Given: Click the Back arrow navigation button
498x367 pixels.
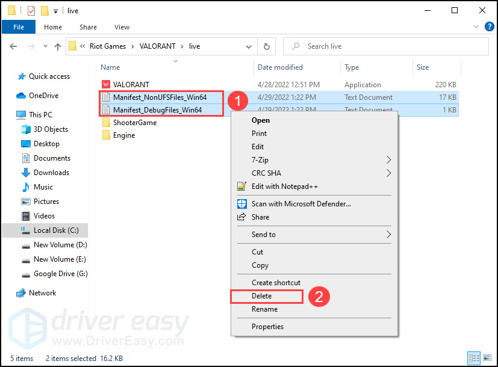Looking at the screenshot, I should [x=13, y=46].
